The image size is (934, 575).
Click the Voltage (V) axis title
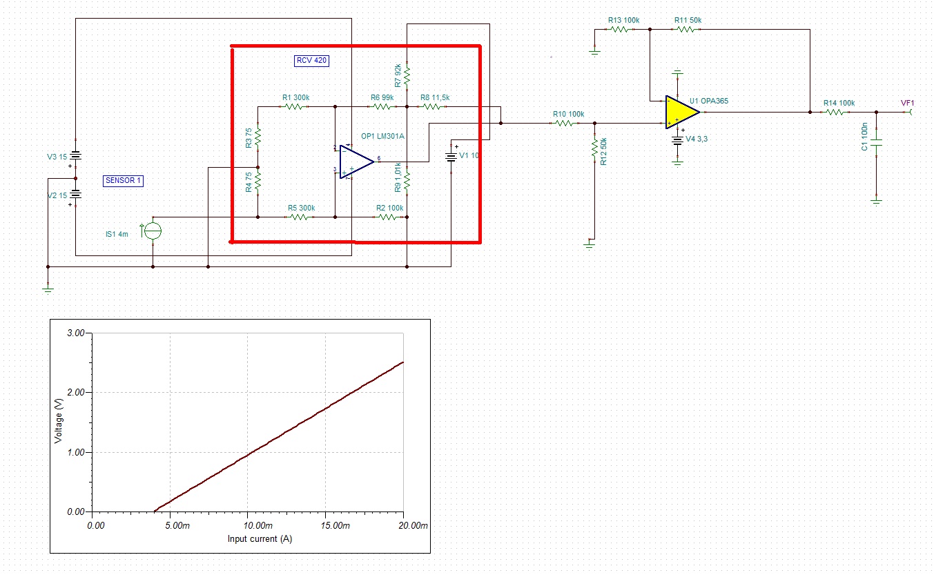59,422
